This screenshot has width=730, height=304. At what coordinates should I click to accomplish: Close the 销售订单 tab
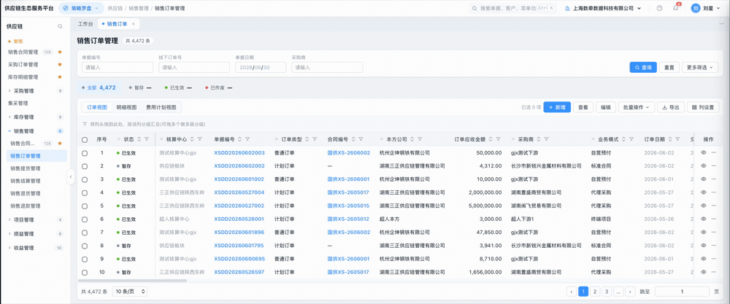[133, 24]
